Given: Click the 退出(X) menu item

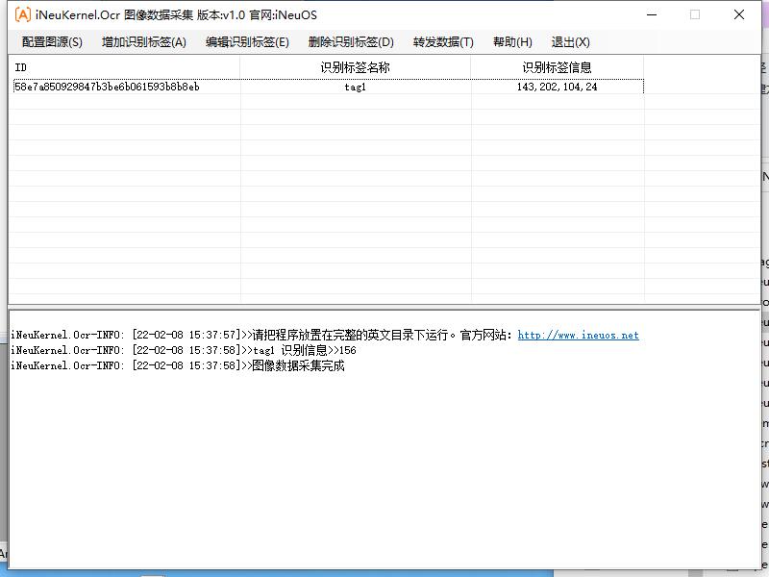Looking at the screenshot, I should tap(570, 42).
